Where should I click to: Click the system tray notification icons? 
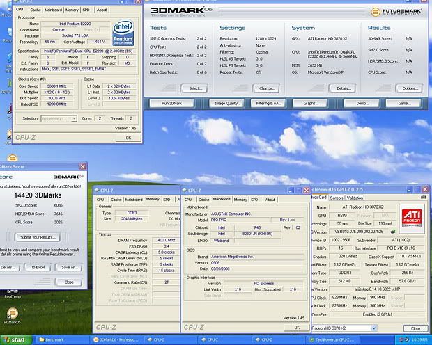[403, 340]
